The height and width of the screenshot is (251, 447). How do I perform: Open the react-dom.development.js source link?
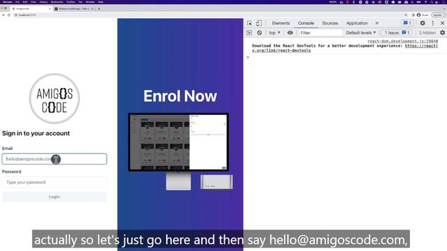(402, 41)
